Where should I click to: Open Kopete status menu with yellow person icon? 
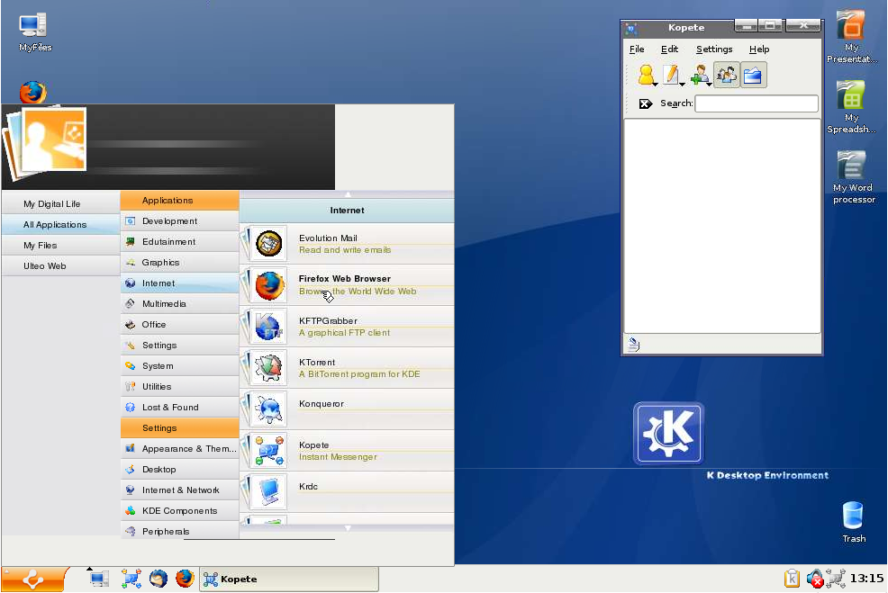click(645, 75)
